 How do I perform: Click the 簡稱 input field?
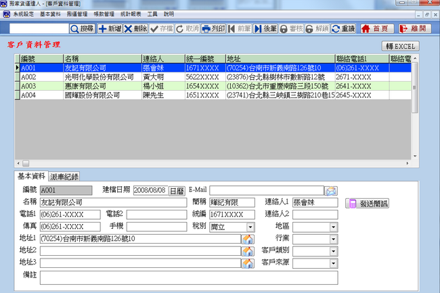232,202
